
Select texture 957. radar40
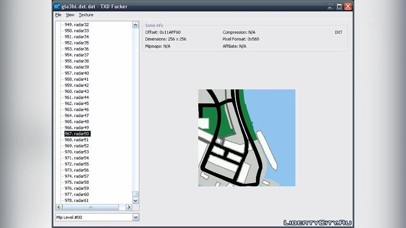77,73
